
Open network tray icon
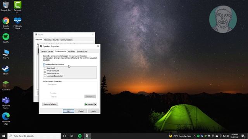click(x=224, y=136)
